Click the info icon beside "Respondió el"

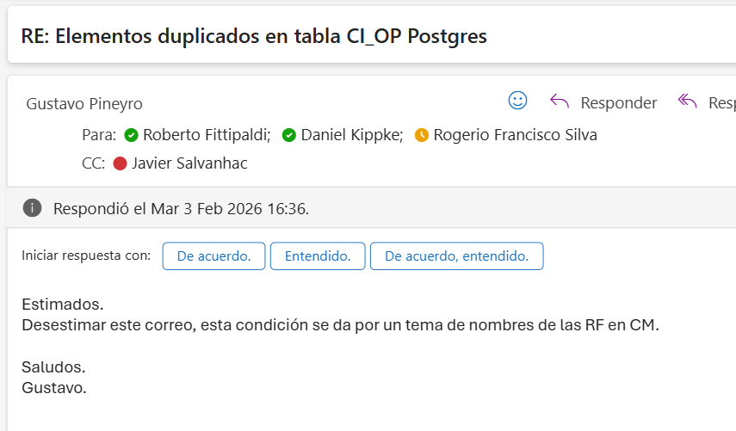tap(33, 208)
